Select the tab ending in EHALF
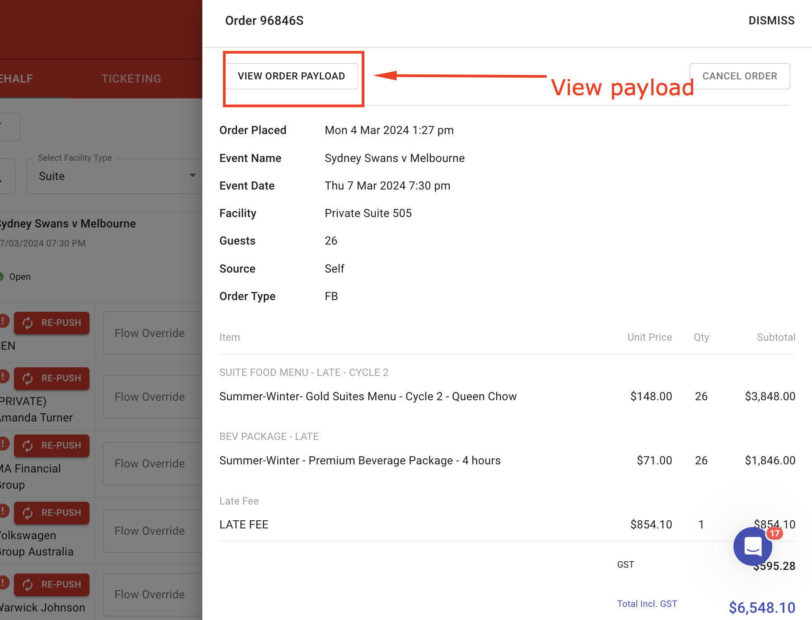Image resolution: width=812 pixels, height=620 pixels. click(x=16, y=79)
